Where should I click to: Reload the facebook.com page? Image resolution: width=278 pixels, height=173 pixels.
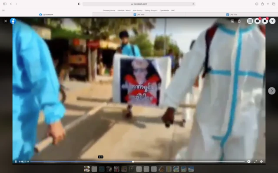[x=193, y=4]
